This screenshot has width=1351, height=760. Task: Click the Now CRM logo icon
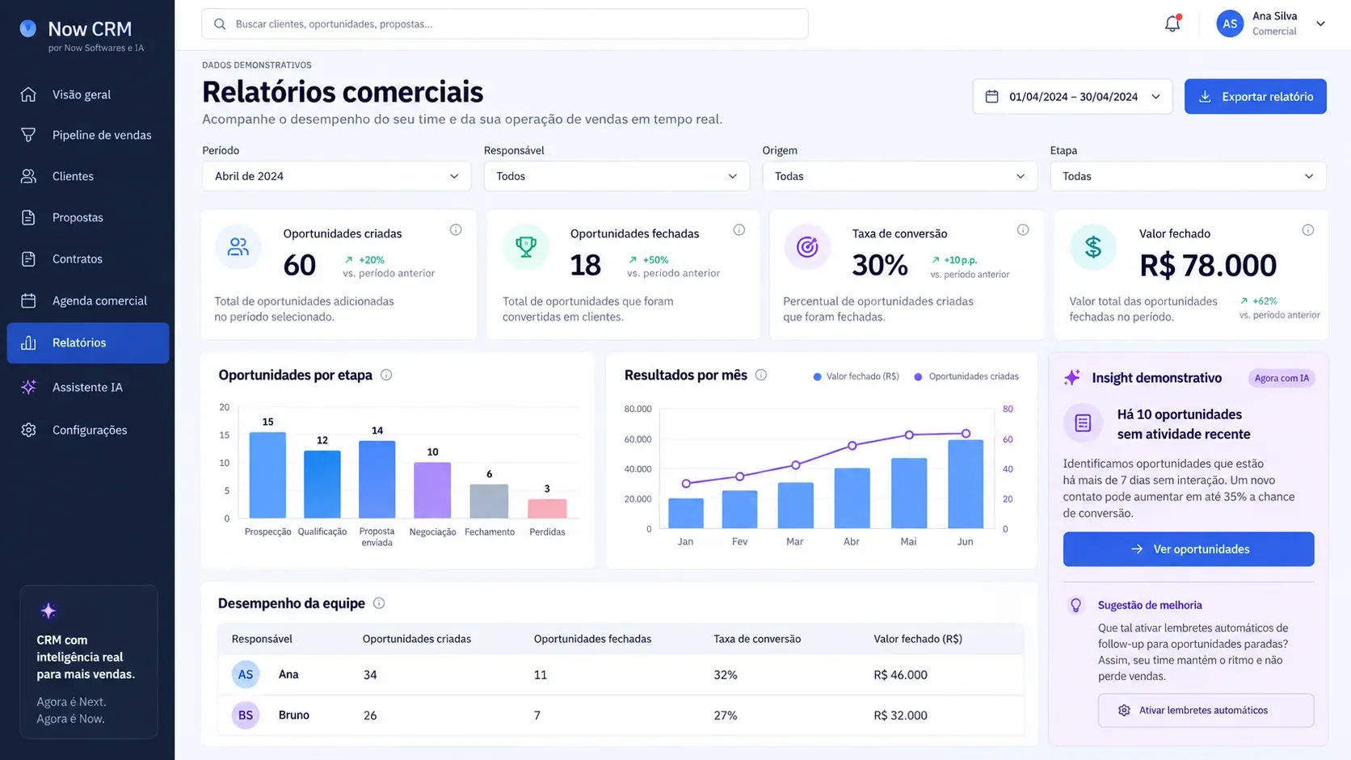(28, 28)
